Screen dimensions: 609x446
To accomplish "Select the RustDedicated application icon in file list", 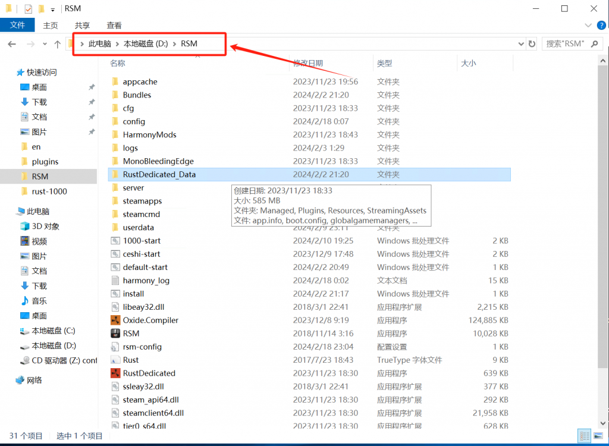I will [x=115, y=373].
